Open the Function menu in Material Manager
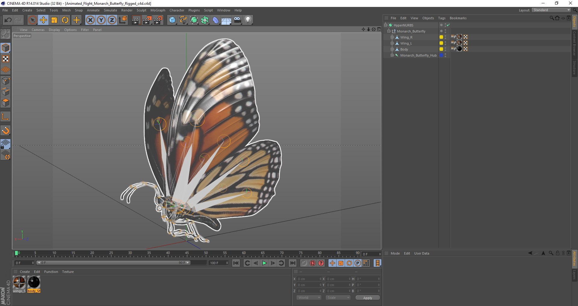This screenshot has height=306, width=578. [x=51, y=272]
